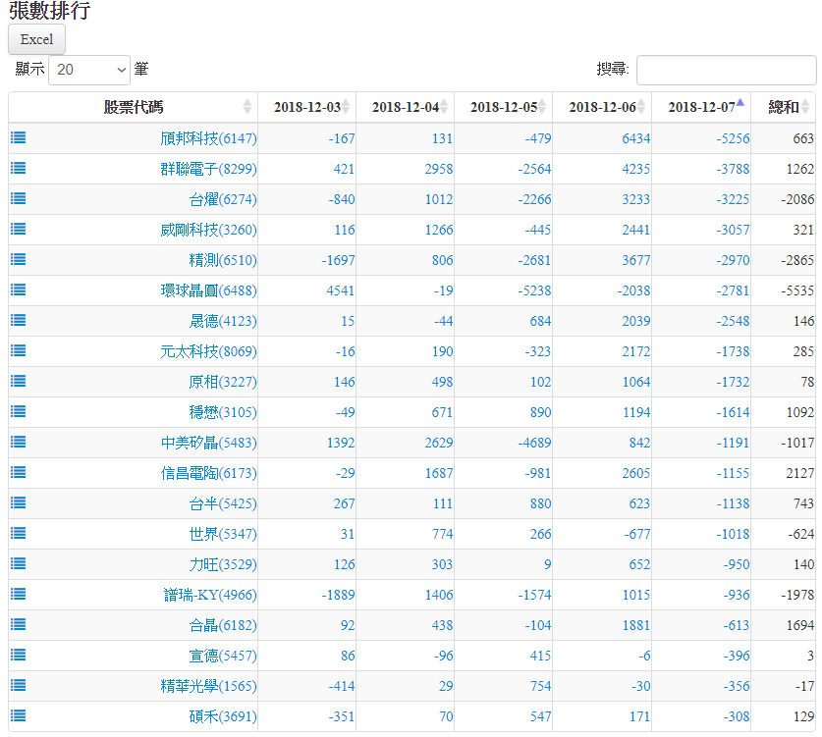The width and height of the screenshot is (822, 737).
Task: Click the list icon beside 頎邦科技(6147)
Action: click(18, 138)
